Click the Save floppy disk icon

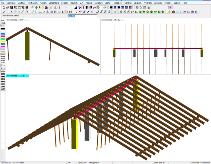click(x=11, y=7)
